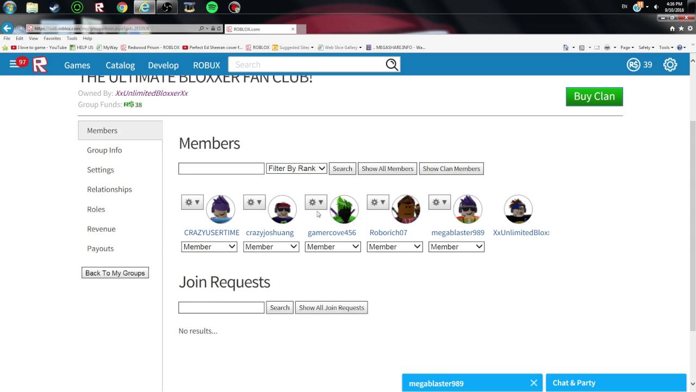Screen dimensions: 696x392
Task: Open the browser Tools gear icon
Action: tap(689, 29)
